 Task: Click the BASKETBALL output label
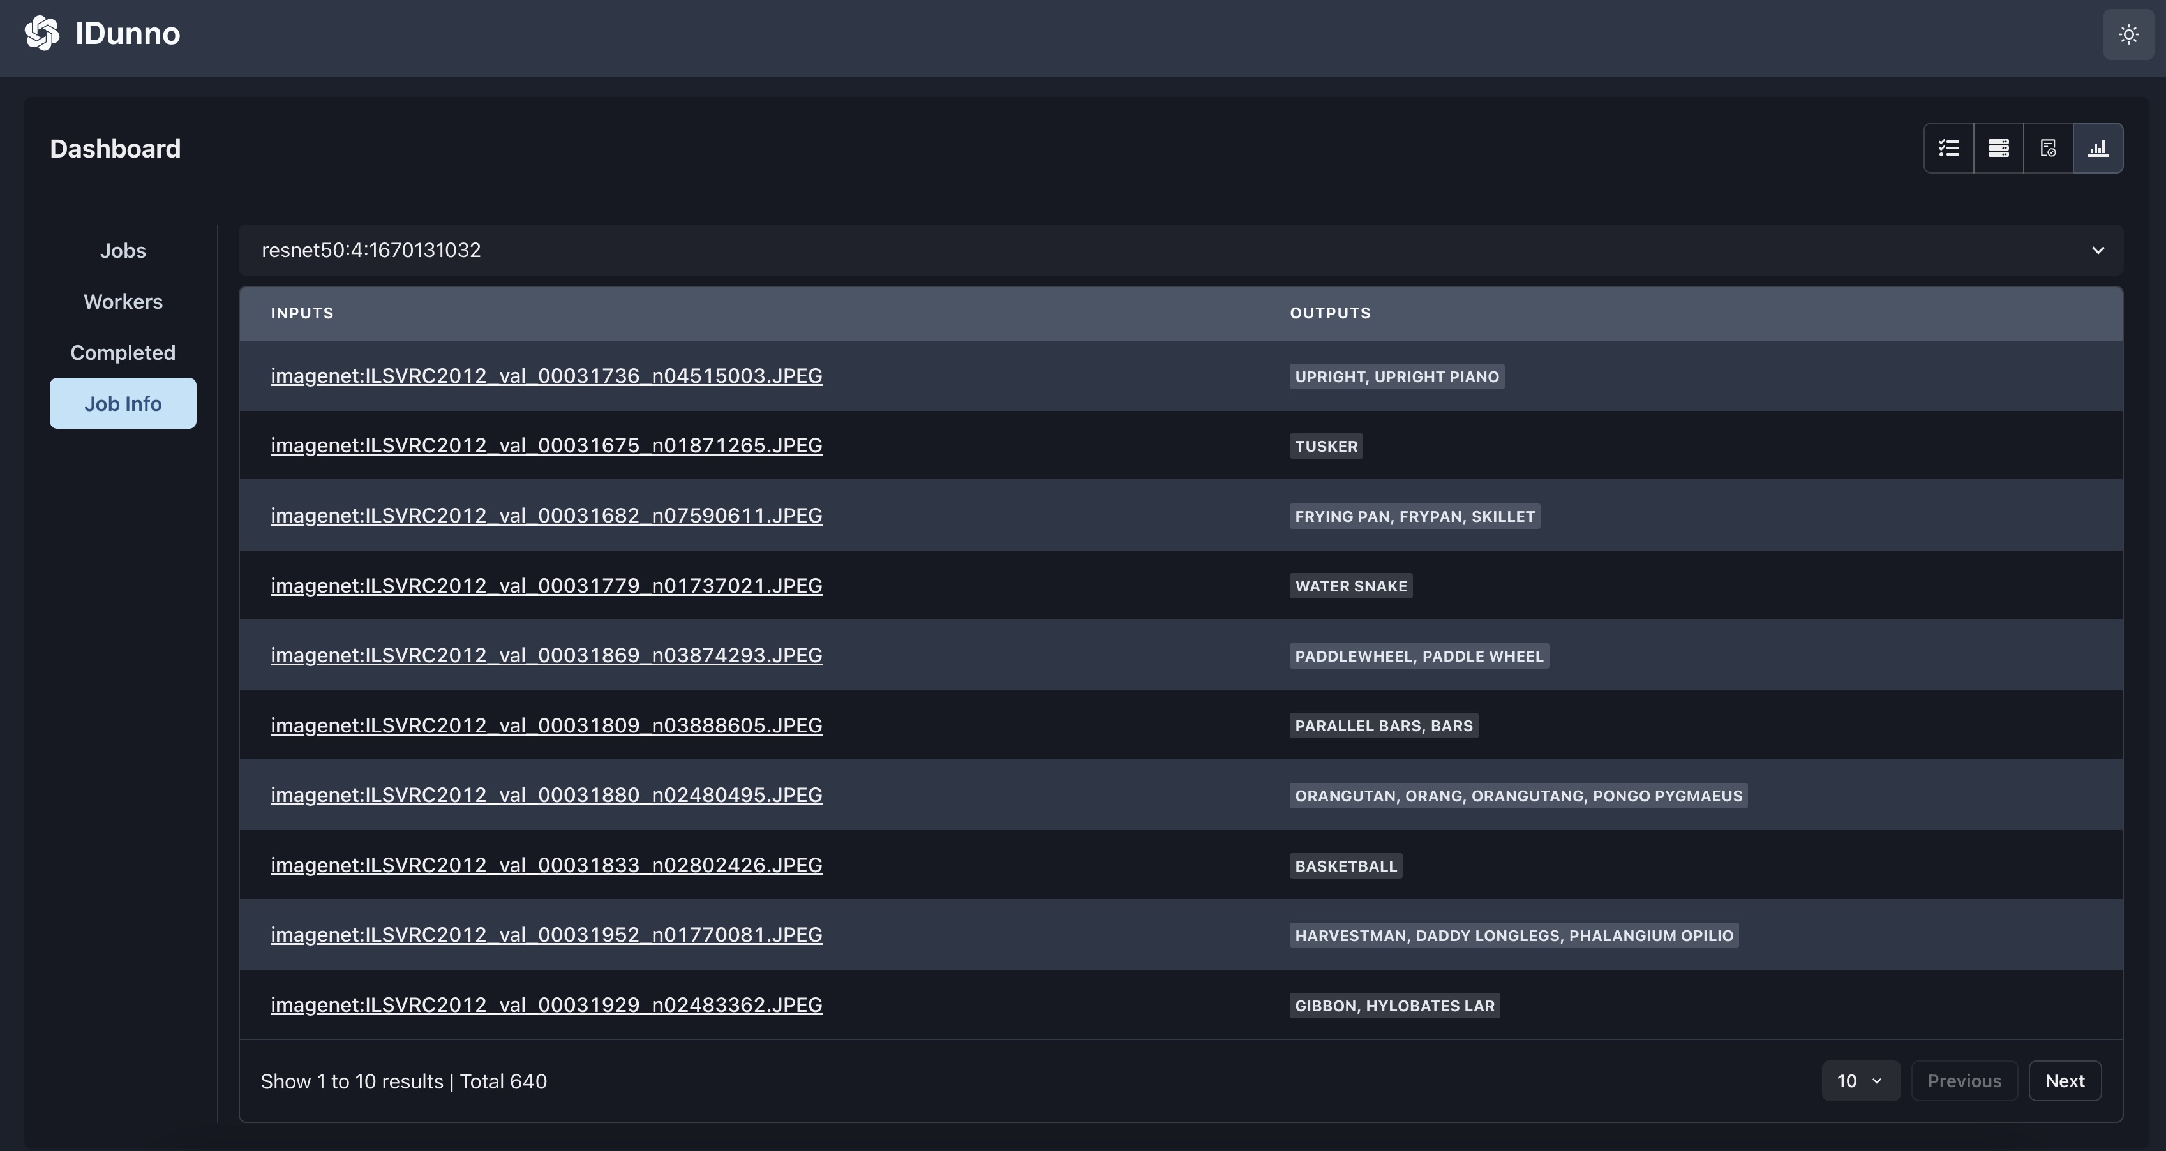click(x=1345, y=866)
